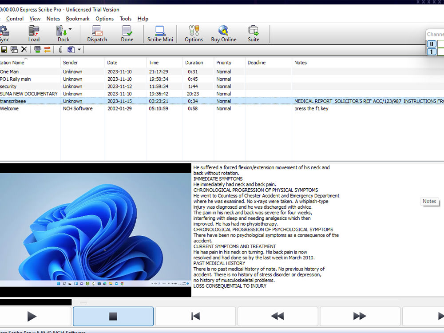444x333 pixels.
Task: Open the View menu
Action: (35, 19)
